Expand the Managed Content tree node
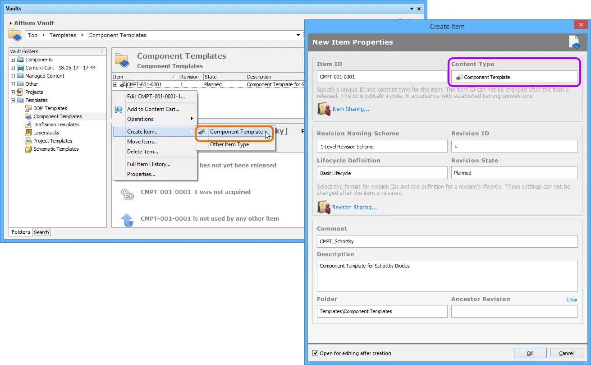The width and height of the screenshot is (591, 365). 13,76
